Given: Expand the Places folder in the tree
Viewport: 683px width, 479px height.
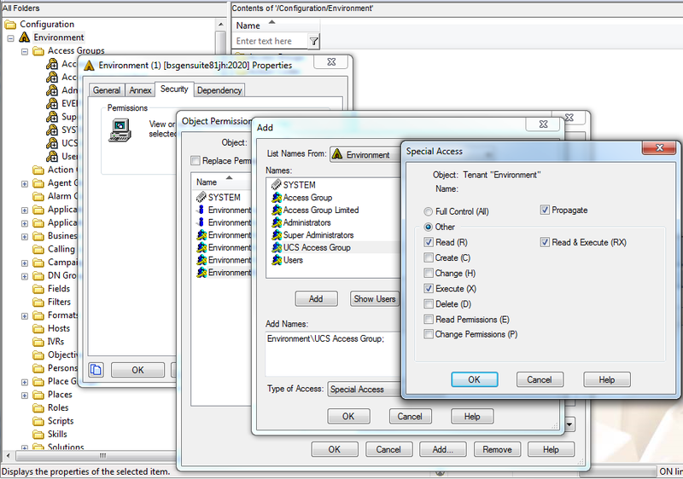Looking at the screenshot, I should click(x=25, y=395).
